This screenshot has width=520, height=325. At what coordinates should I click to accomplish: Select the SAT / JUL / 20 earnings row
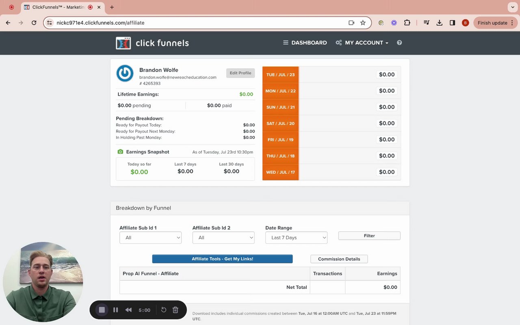331,123
